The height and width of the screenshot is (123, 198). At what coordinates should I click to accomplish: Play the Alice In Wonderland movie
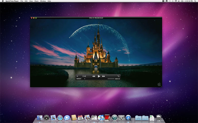pos(99,76)
